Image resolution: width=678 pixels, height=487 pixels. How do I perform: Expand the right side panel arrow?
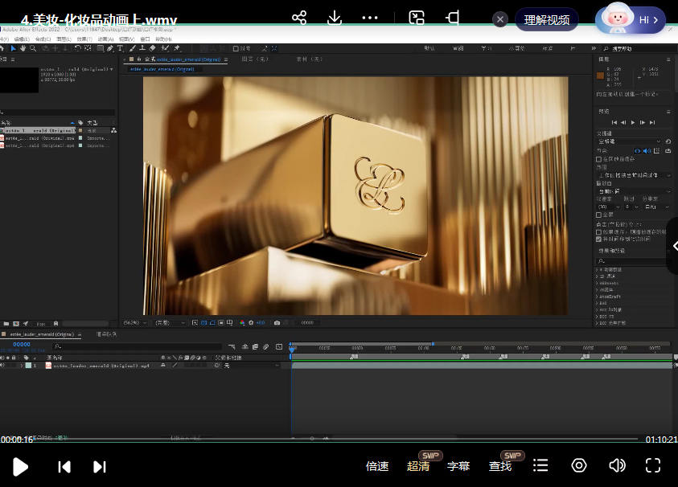pos(673,246)
